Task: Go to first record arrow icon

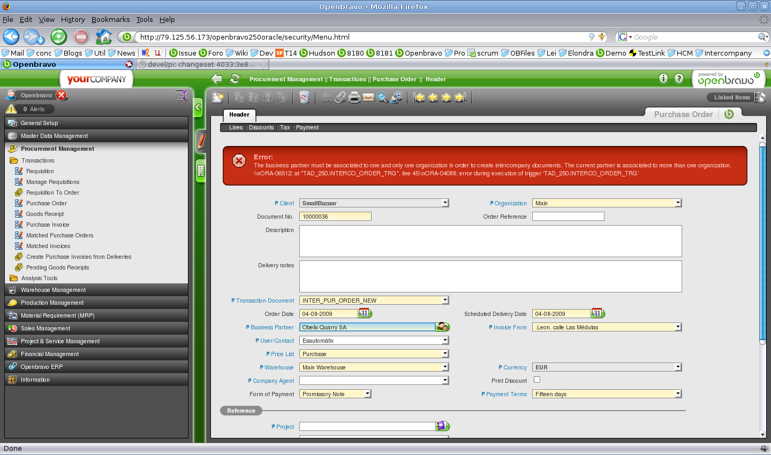Action: [419, 97]
